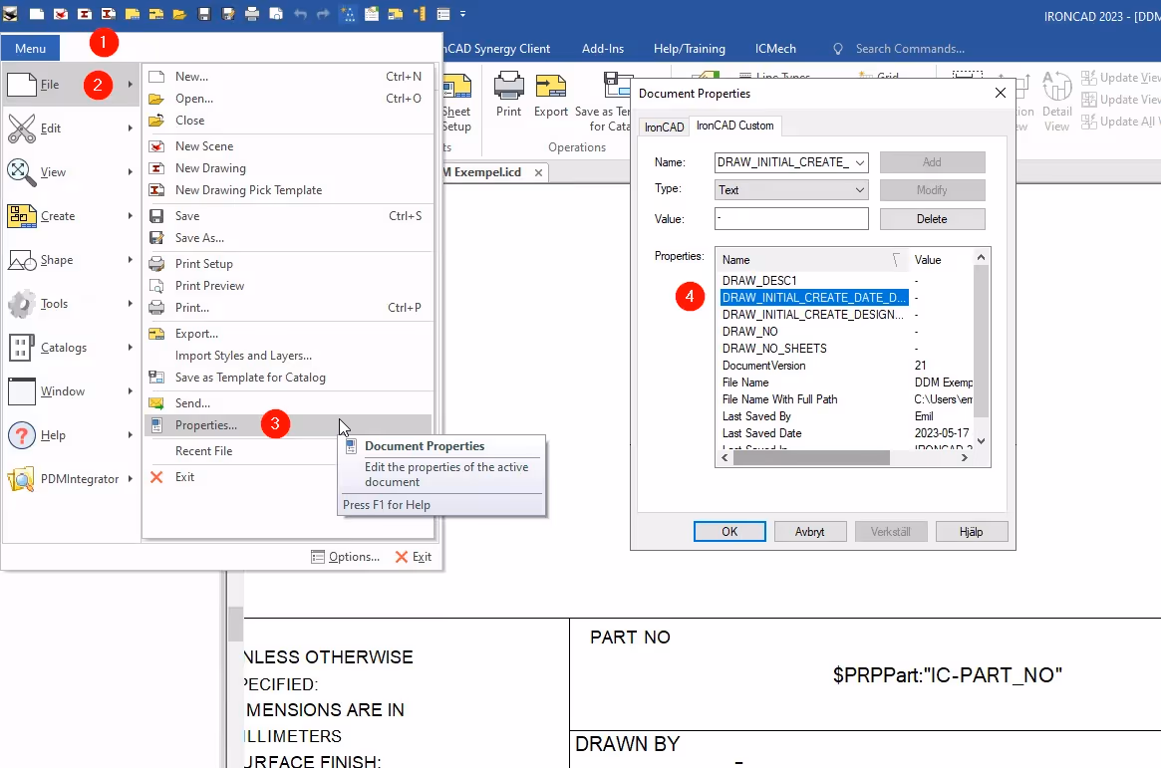Image resolution: width=1161 pixels, height=768 pixels.
Task: Choose Send... from the File menu
Action: [x=287, y=403]
